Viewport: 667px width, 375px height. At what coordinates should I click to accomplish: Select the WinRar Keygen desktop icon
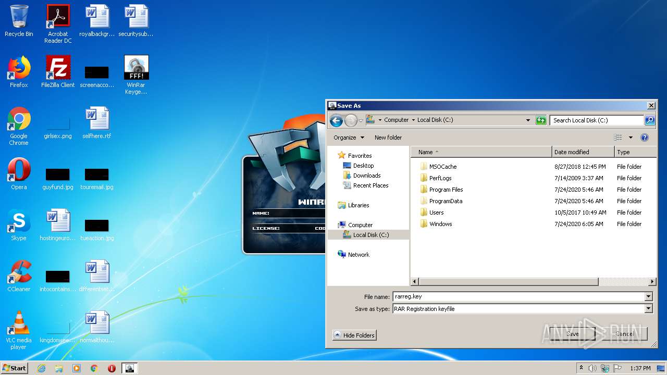(x=136, y=75)
